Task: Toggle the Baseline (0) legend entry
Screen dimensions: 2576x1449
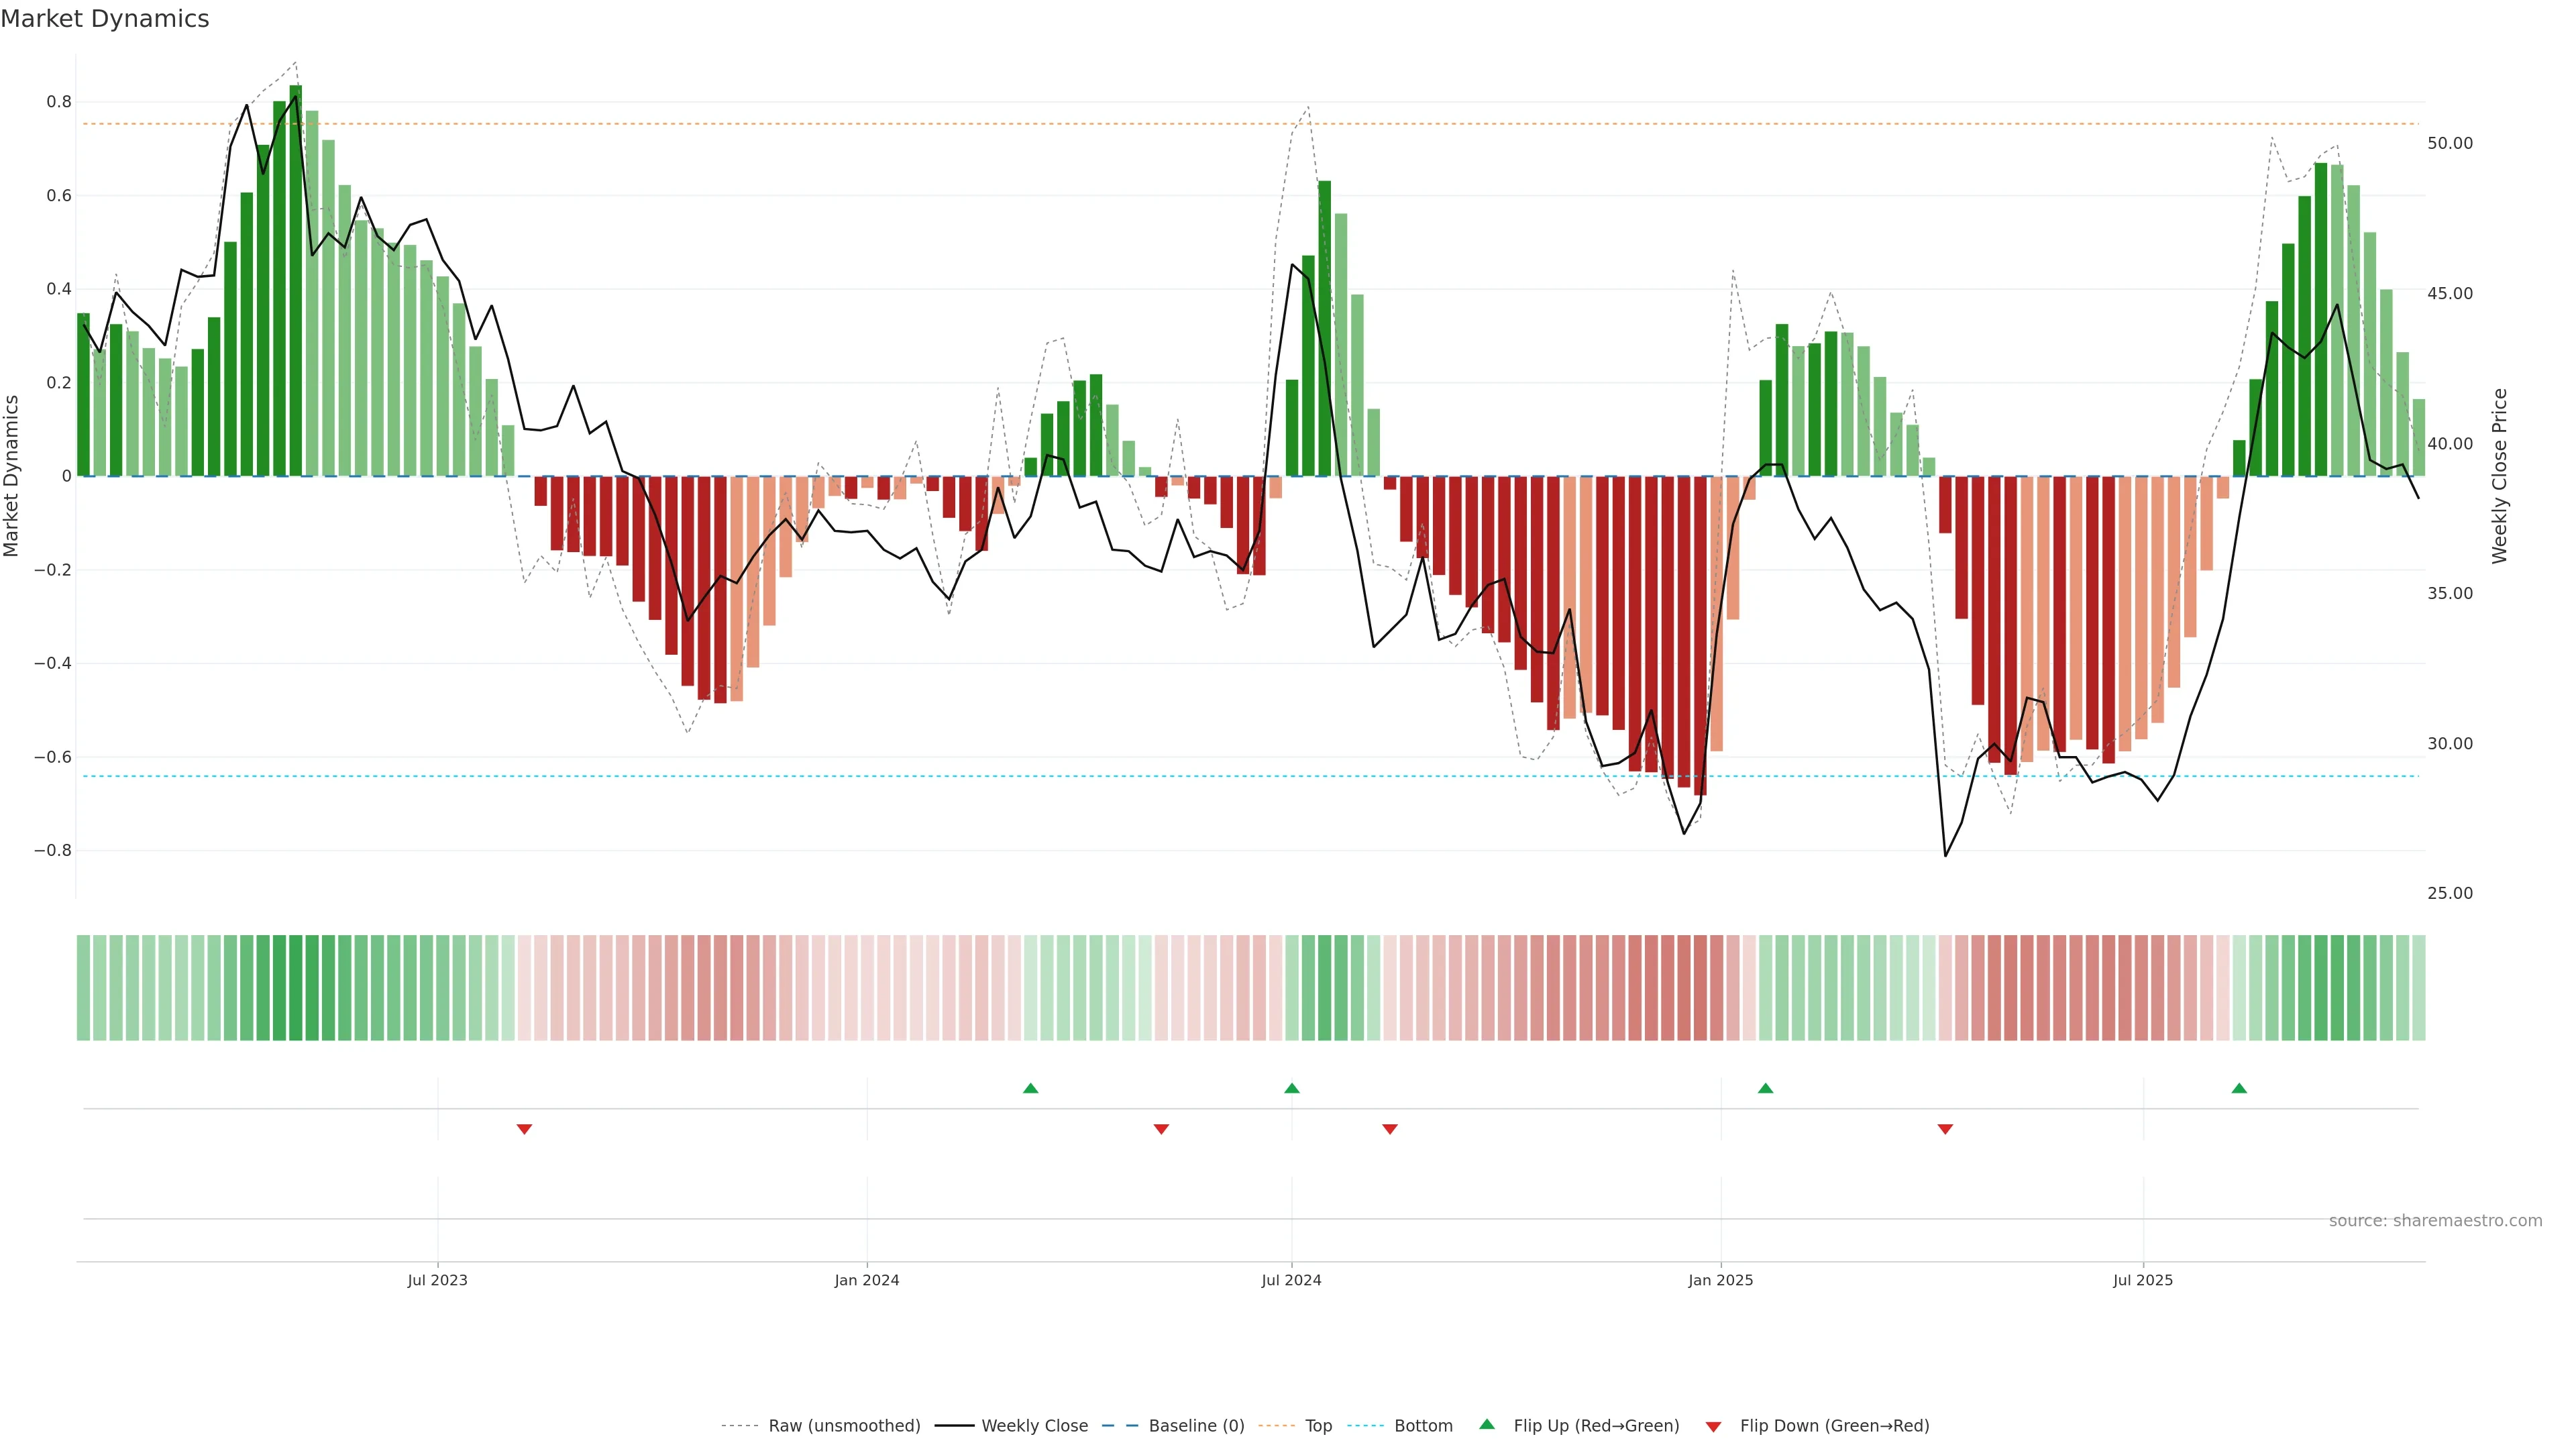Action: coord(1196,1426)
